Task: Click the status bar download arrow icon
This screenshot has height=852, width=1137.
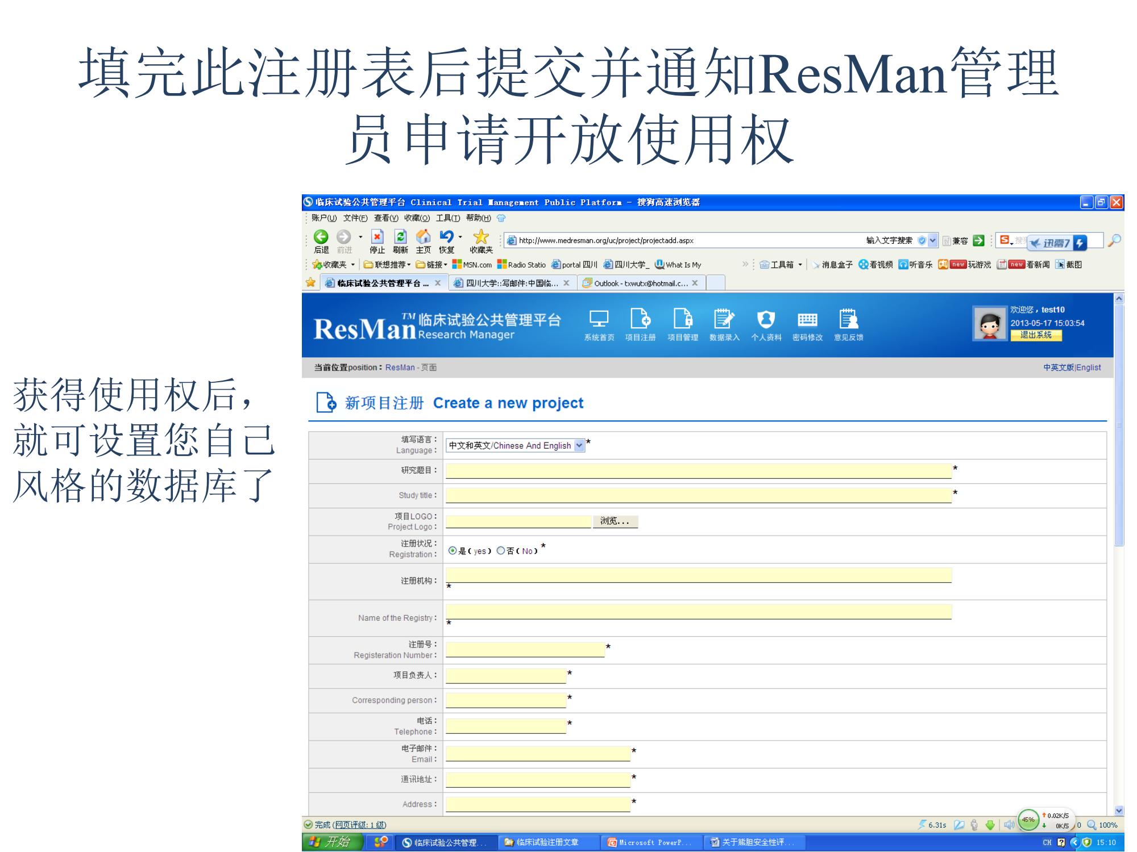Action: click(990, 825)
